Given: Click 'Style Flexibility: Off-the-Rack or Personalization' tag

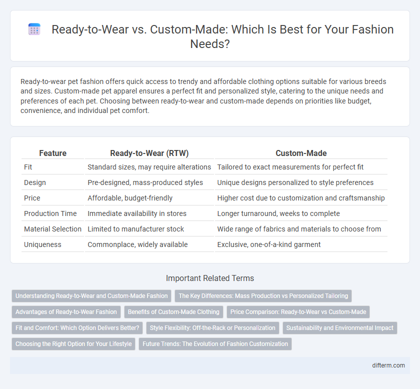Looking at the screenshot, I should (212, 328).
